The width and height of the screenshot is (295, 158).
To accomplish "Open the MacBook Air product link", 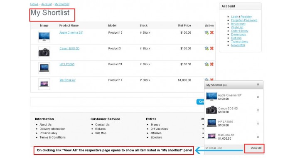I will (x=68, y=80).
